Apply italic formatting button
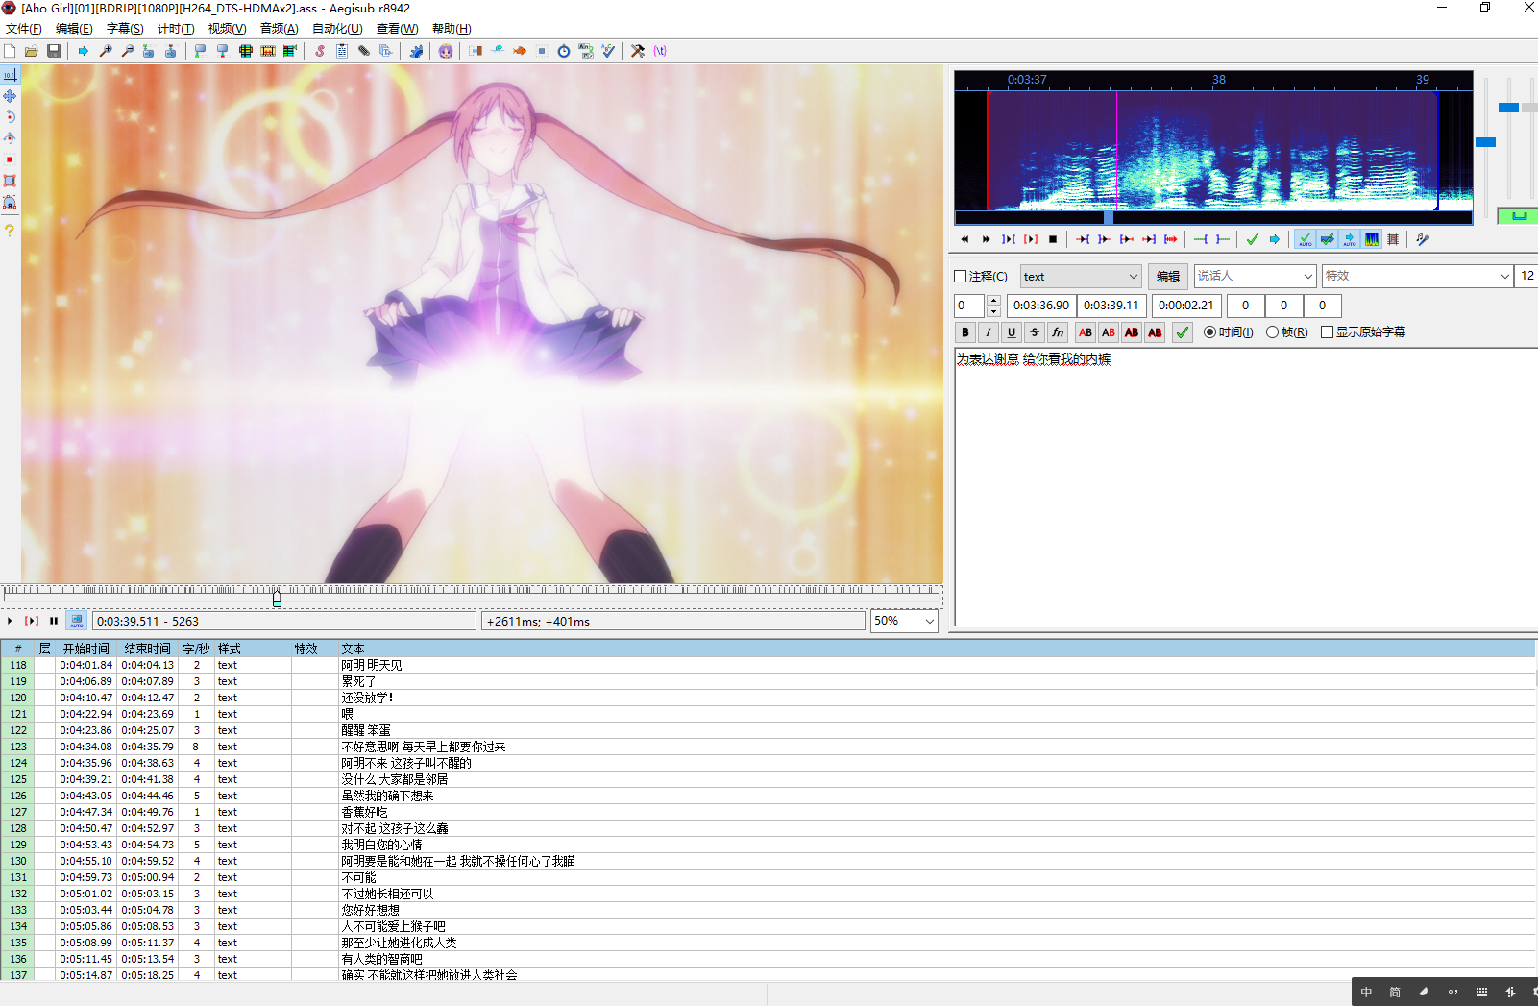 989,332
